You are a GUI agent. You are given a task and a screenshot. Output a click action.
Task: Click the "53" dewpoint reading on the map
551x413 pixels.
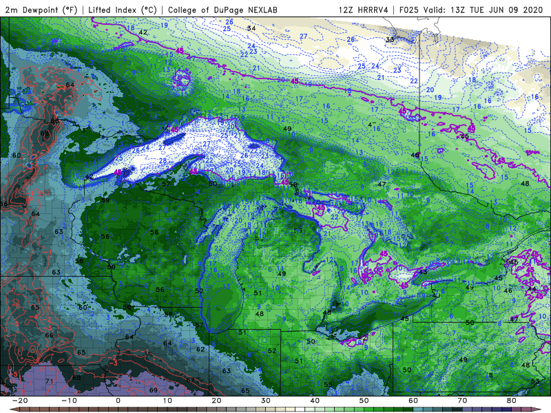click(535, 381)
